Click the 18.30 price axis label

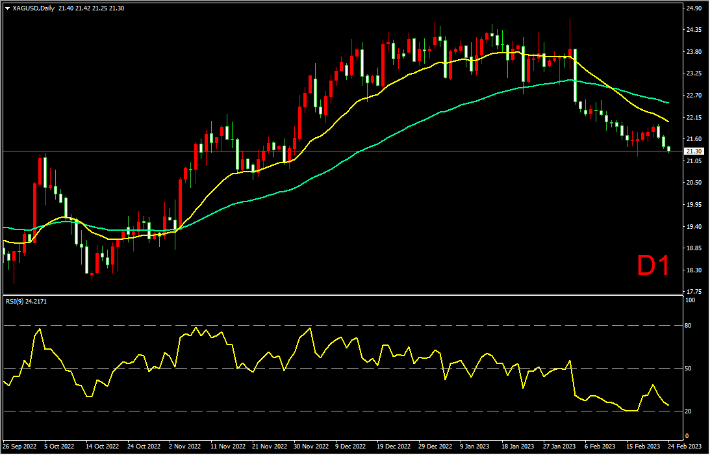[694, 270]
